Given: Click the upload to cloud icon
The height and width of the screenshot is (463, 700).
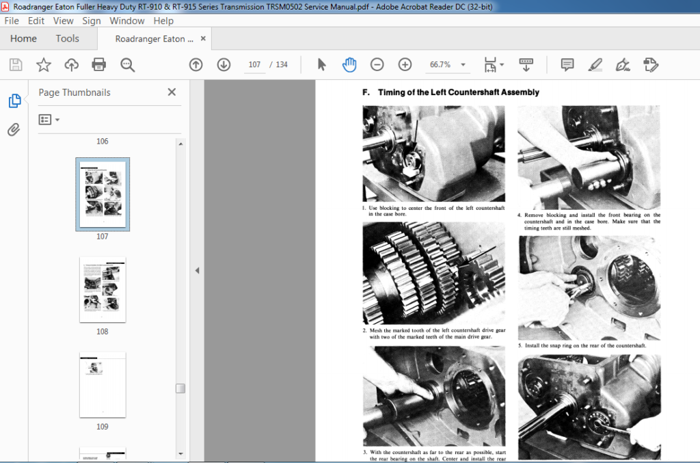Looking at the screenshot, I should coord(71,65).
